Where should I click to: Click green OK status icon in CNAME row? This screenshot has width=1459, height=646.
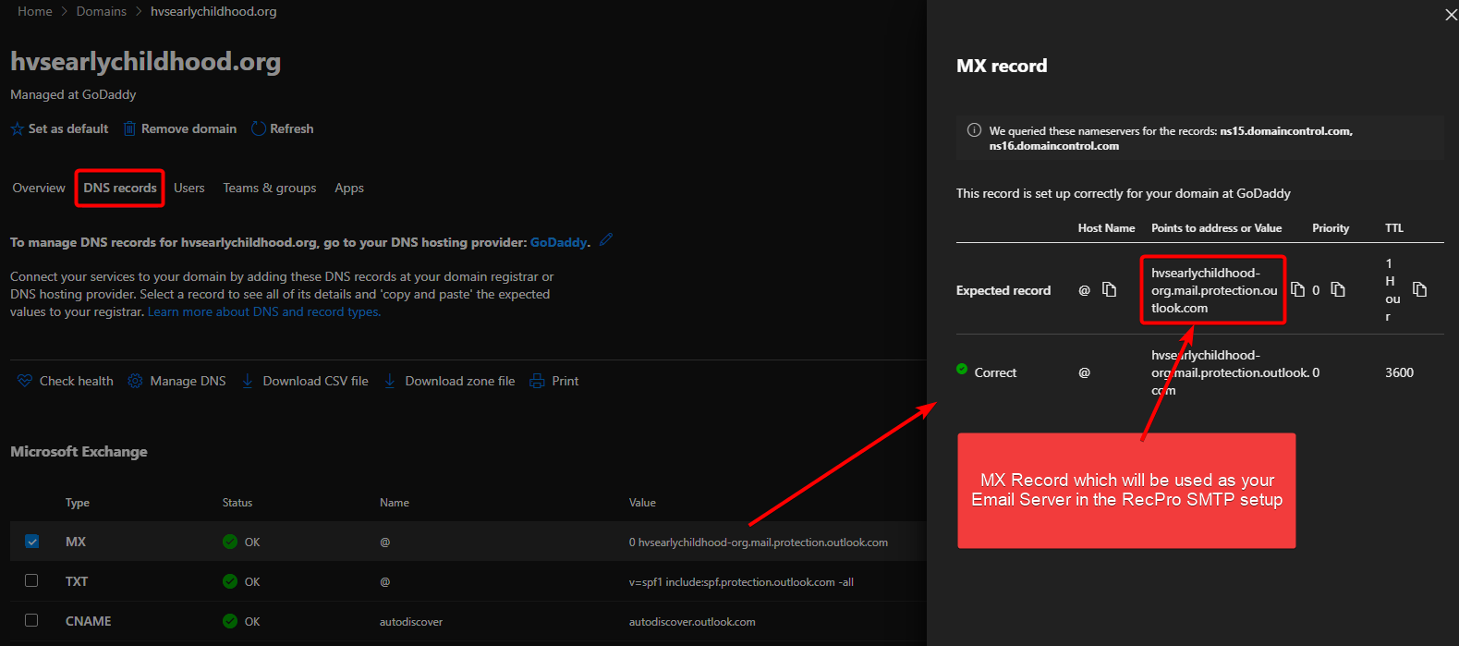(230, 621)
